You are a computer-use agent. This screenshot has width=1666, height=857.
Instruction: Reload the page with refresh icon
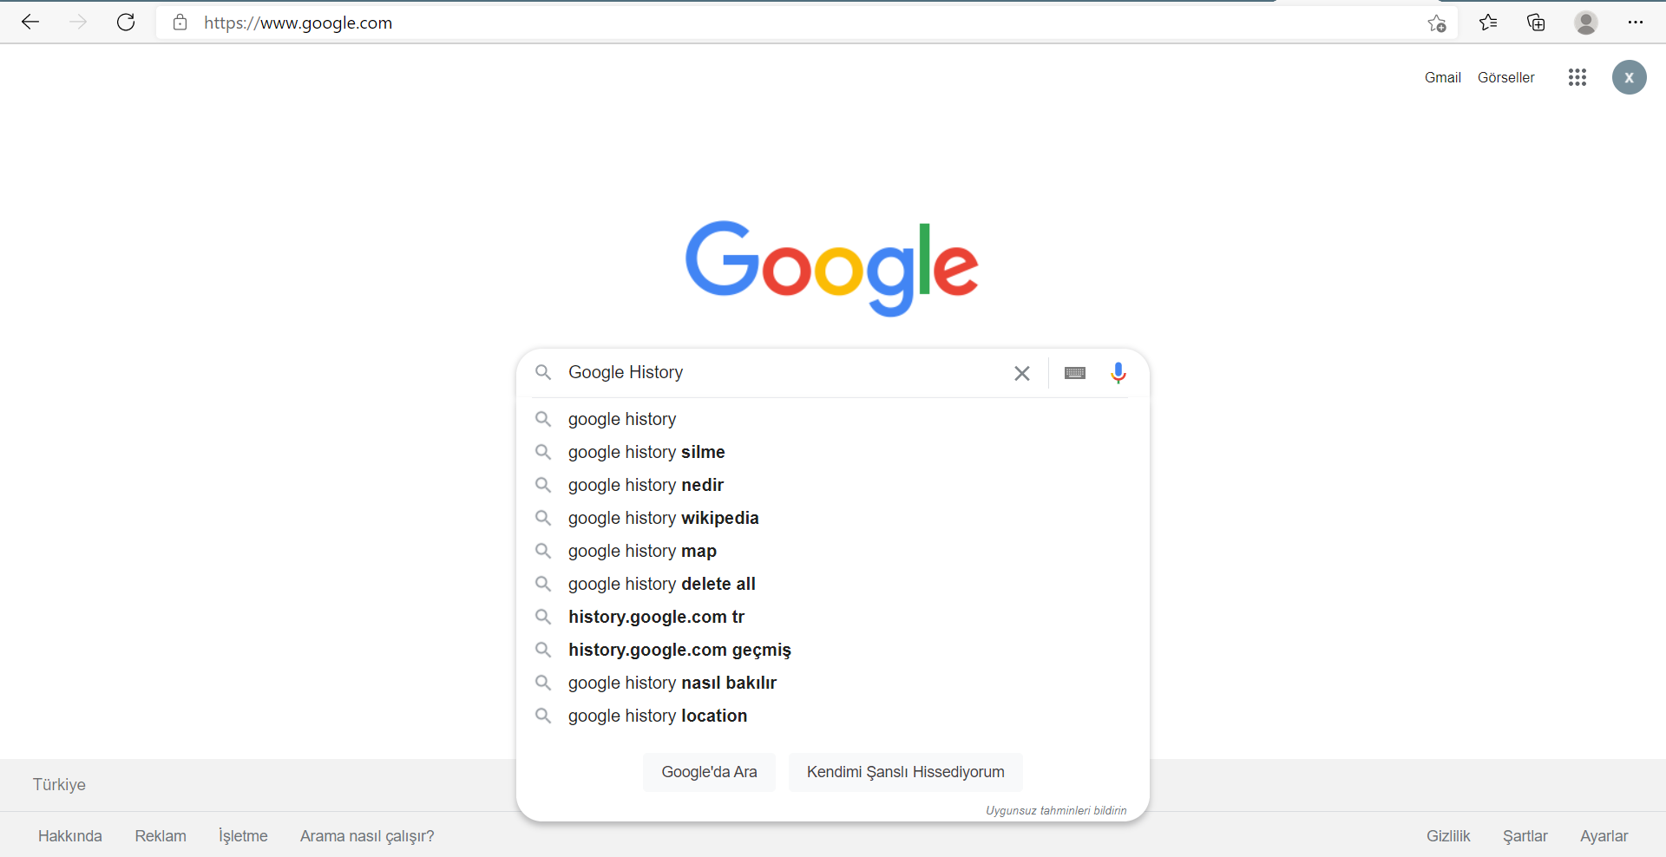tap(126, 23)
